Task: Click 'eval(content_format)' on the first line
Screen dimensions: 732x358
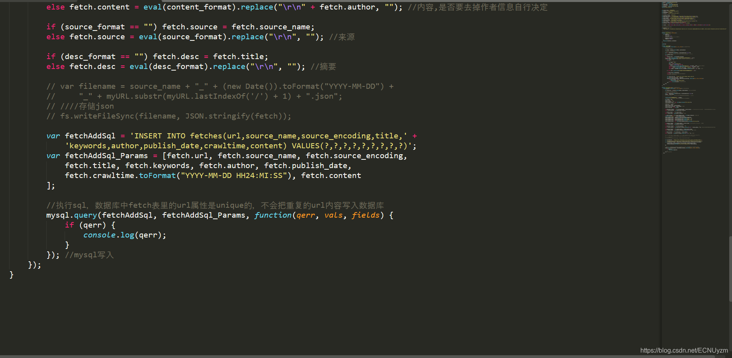Action: coord(189,7)
